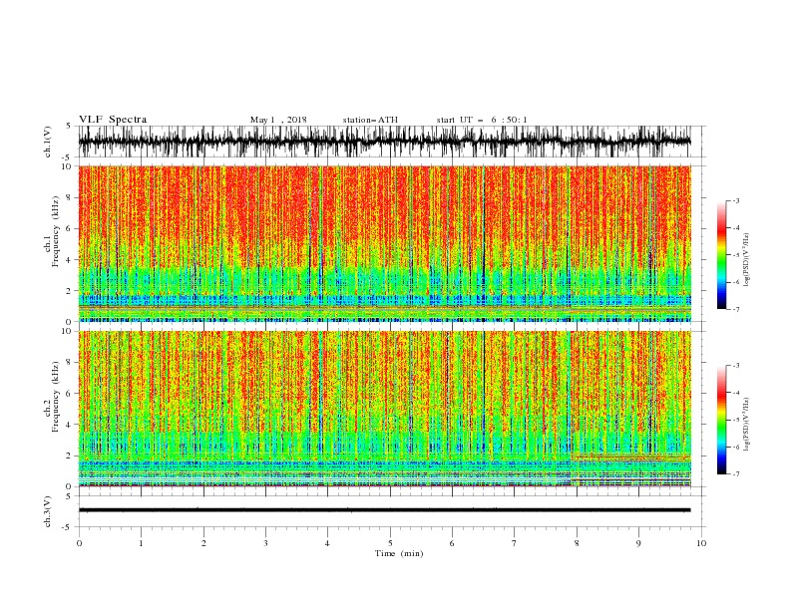Click inside the ch.2 frequency spectrogram
The height and width of the screenshot is (610, 790).
(x=384, y=409)
